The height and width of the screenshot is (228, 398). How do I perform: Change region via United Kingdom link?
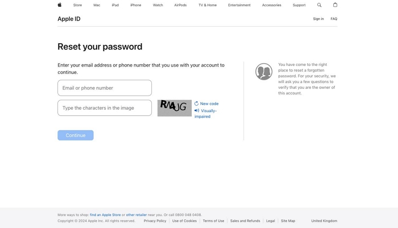[325, 221]
